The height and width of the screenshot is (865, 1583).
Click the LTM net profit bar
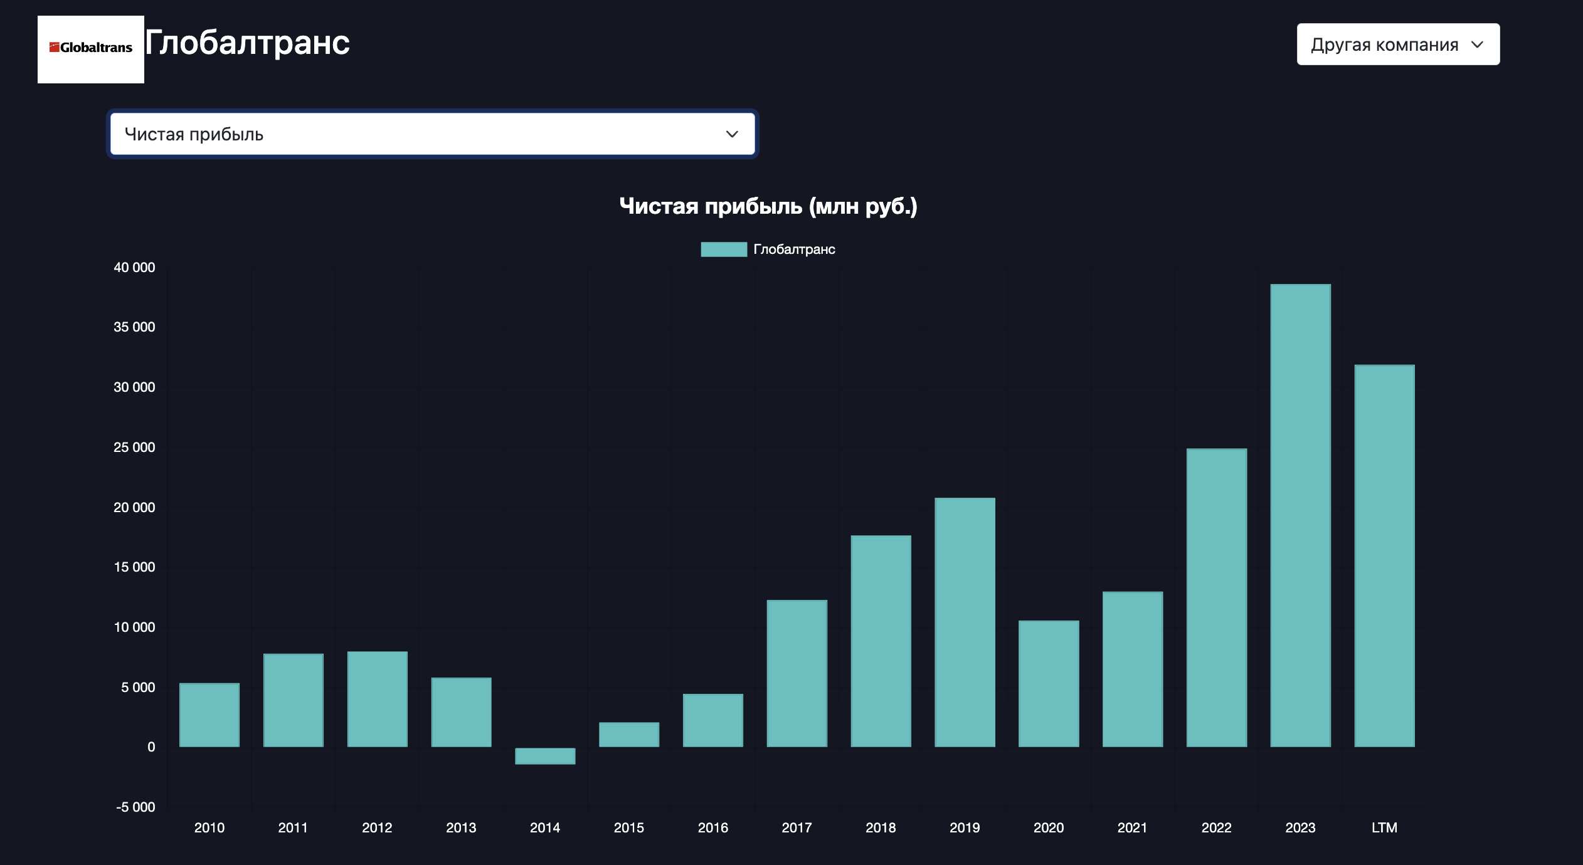point(1385,556)
